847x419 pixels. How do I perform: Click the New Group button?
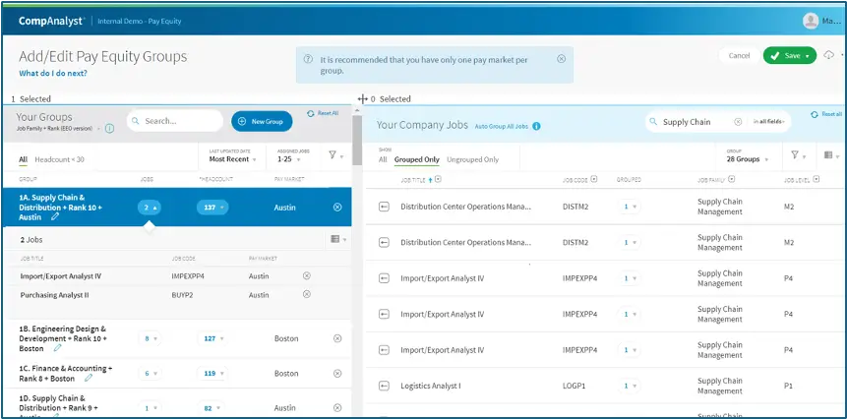262,121
